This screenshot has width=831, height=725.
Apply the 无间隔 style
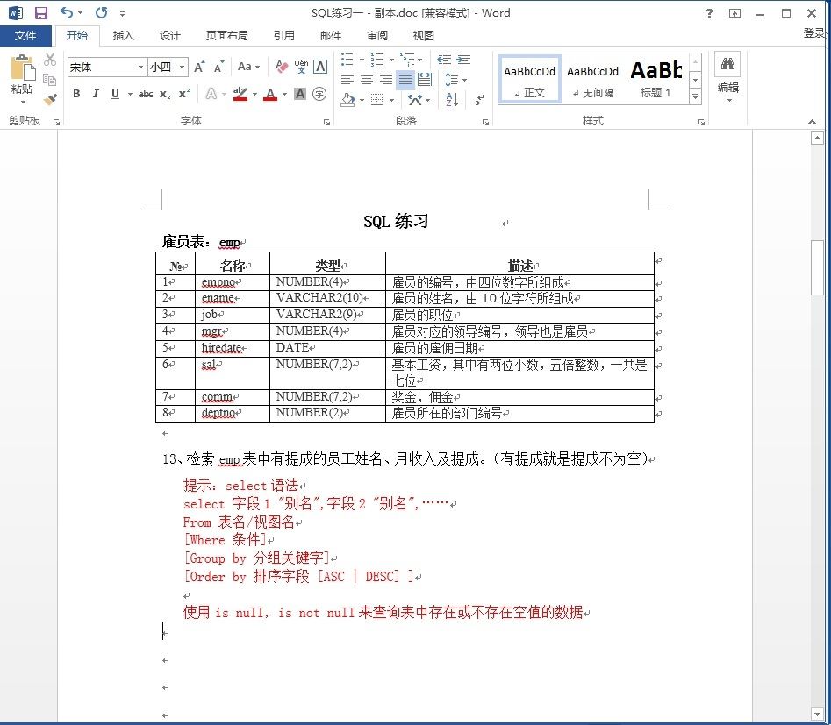click(592, 80)
